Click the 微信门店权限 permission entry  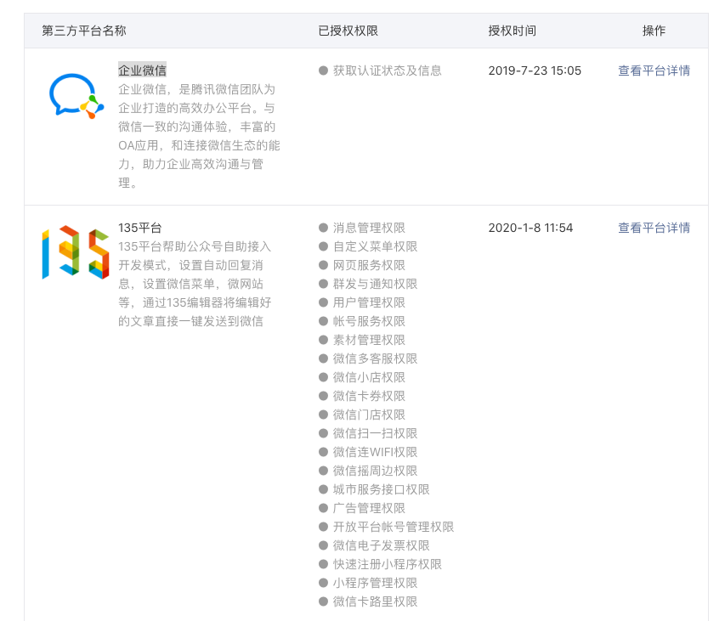pos(362,415)
